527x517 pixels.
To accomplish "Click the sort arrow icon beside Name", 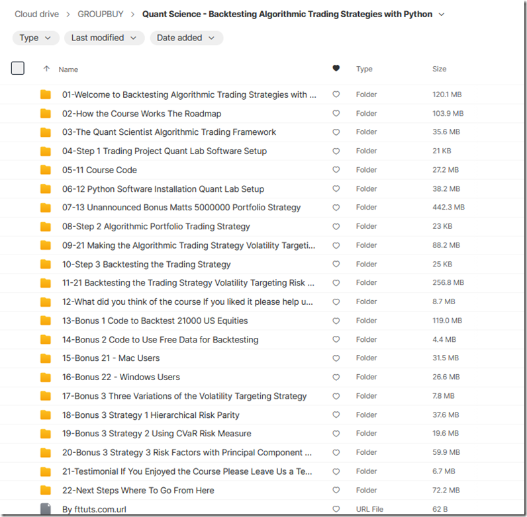I will [46, 69].
